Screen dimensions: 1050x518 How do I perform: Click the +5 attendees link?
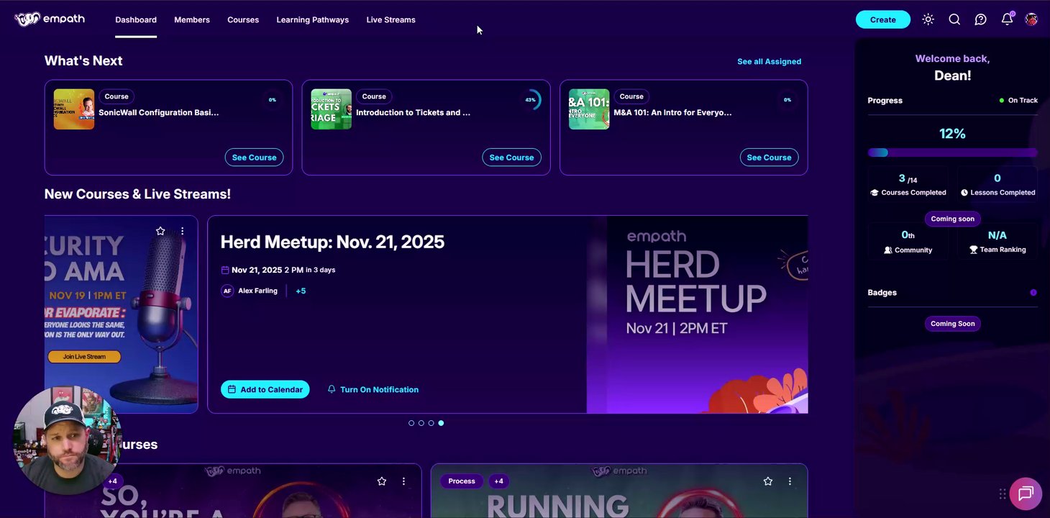tap(301, 291)
